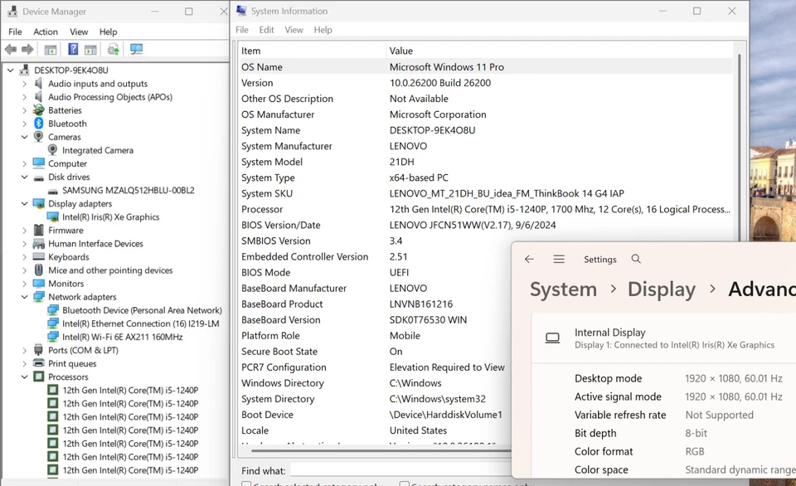Click the Batteries icon in the device tree

click(x=39, y=110)
